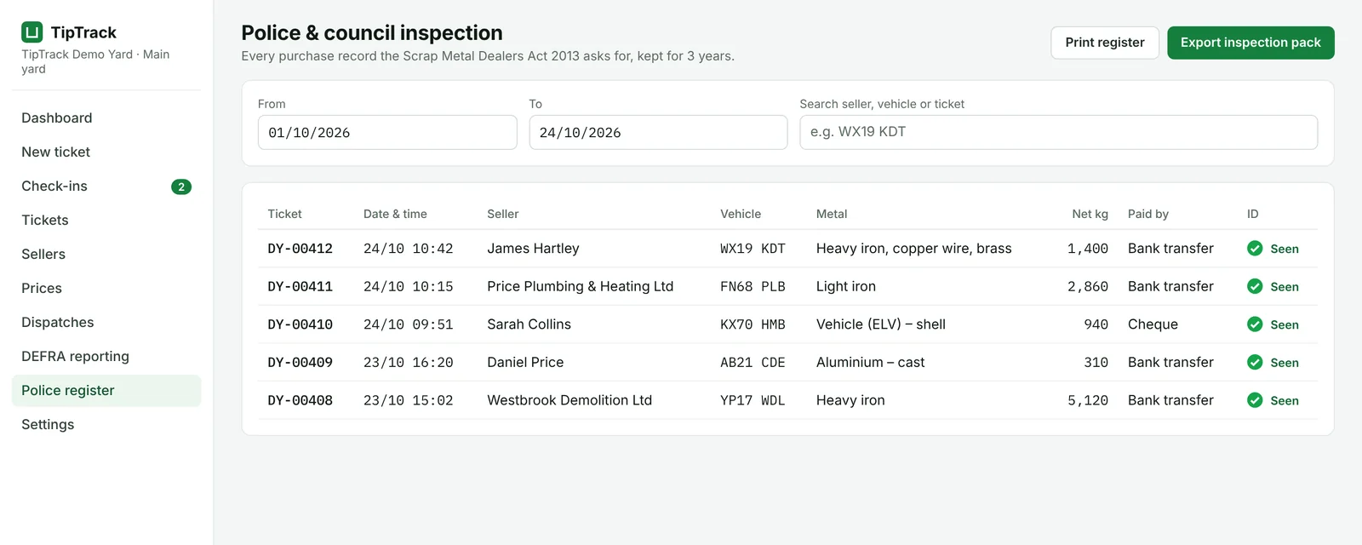This screenshot has width=1362, height=545.
Task: Go to Prices page
Action: tap(106, 289)
